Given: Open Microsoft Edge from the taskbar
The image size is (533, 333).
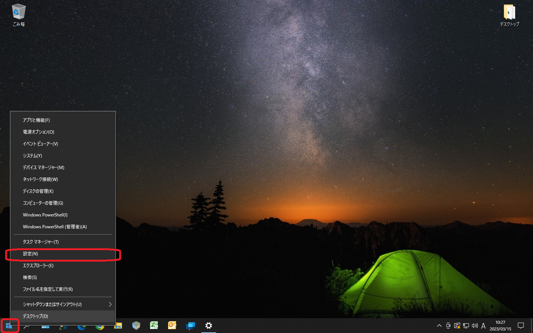Looking at the screenshot, I should [81, 326].
